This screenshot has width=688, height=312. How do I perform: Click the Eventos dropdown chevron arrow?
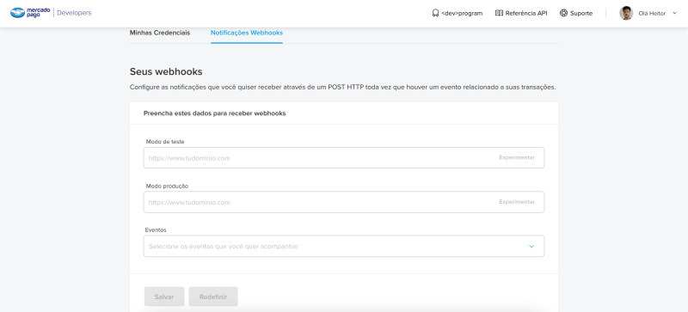click(x=531, y=246)
